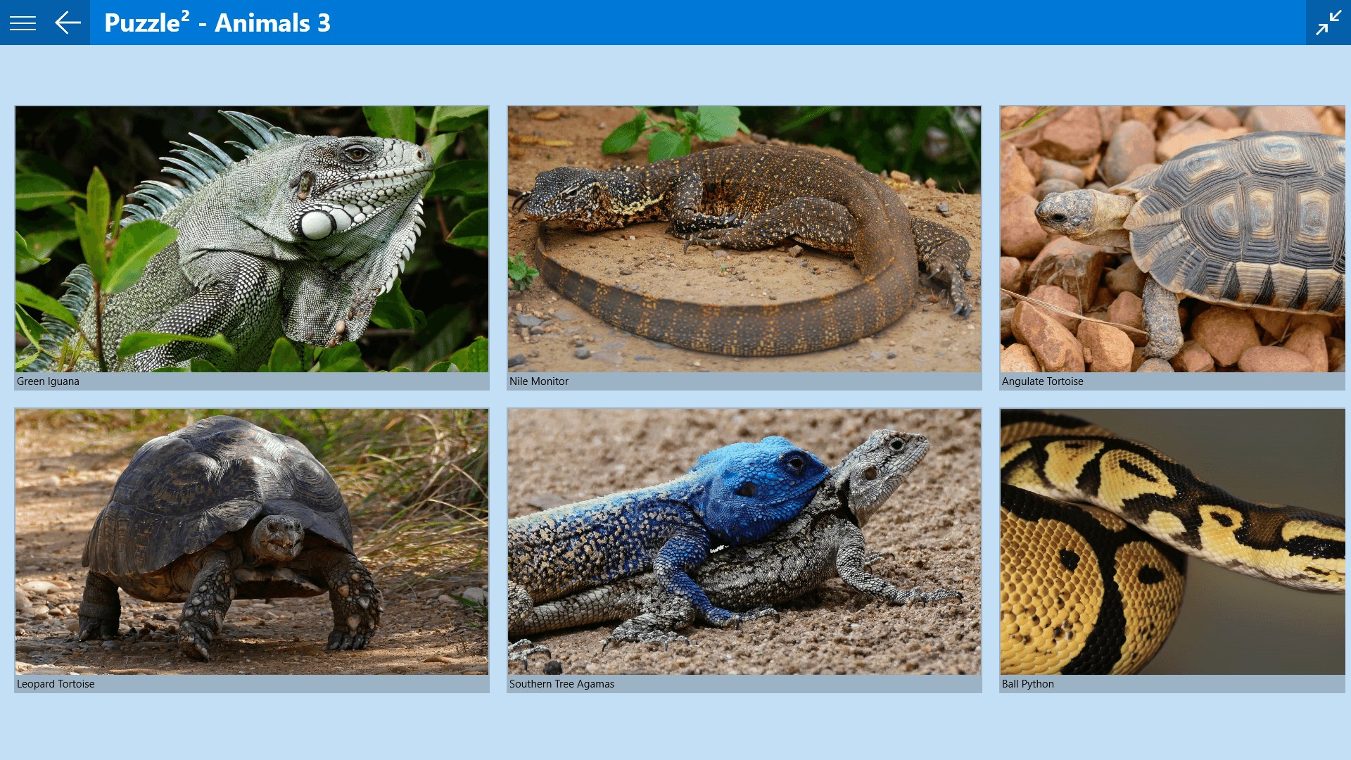Viewport: 1351px width, 760px height.
Task: Select the Ball Python caption label
Action: coord(1028,684)
